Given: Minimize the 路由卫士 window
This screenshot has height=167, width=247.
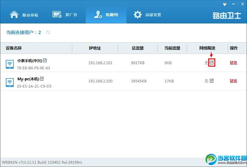Looking at the screenshot, I should pyautogui.click(x=234, y=4).
